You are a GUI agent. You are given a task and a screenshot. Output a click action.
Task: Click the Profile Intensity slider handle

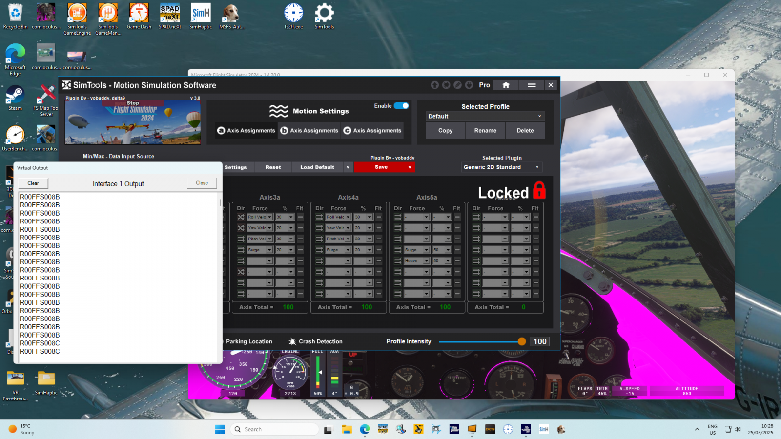(x=522, y=341)
